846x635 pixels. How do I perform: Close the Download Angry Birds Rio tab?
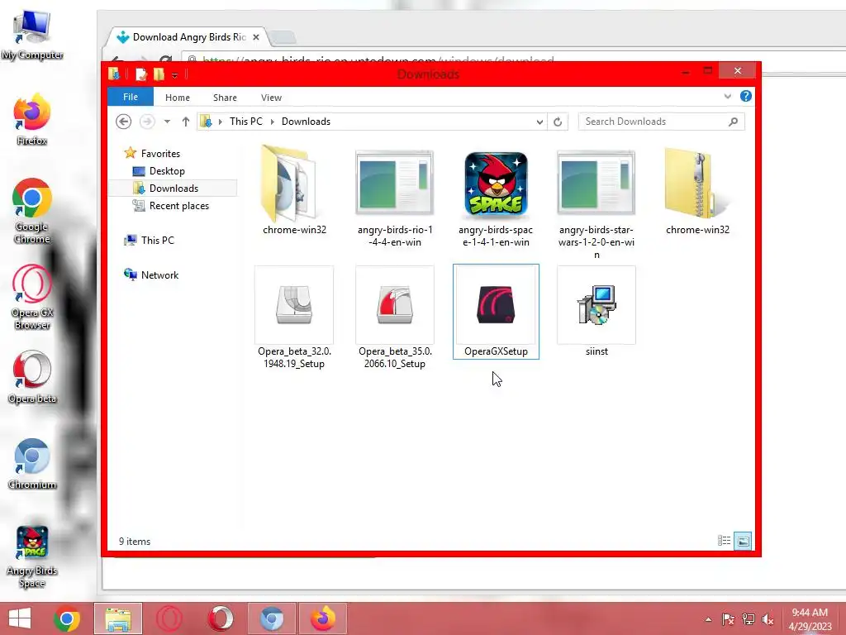[256, 36]
